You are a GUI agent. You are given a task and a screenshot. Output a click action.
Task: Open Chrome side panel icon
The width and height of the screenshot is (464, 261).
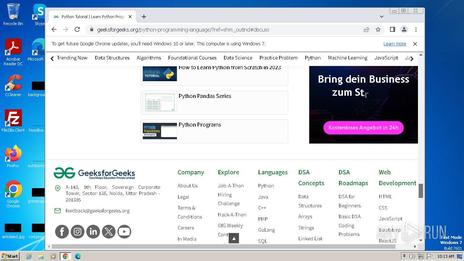click(392, 29)
